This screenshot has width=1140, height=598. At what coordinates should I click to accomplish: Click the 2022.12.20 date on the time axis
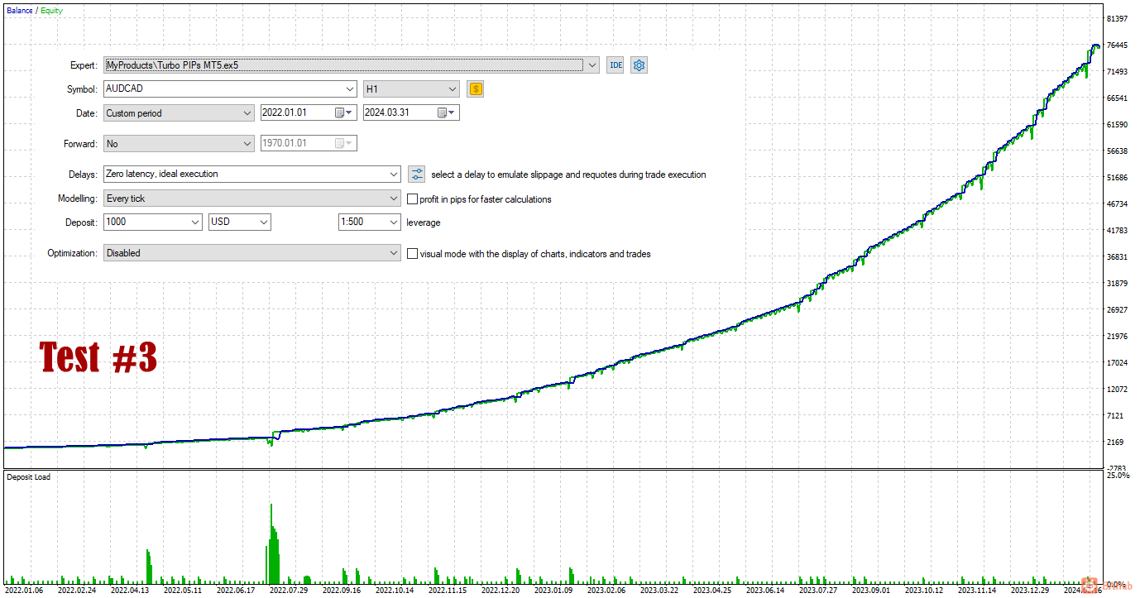click(x=501, y=591)
